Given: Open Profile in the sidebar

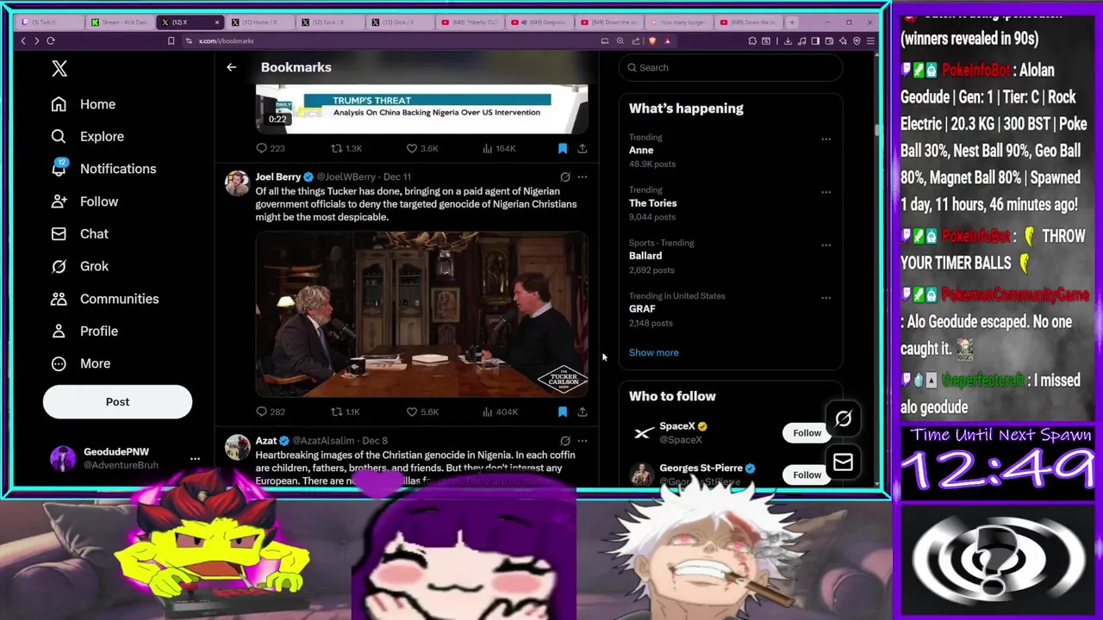Looking at the screenshot, I should click(x=84, y=331).
